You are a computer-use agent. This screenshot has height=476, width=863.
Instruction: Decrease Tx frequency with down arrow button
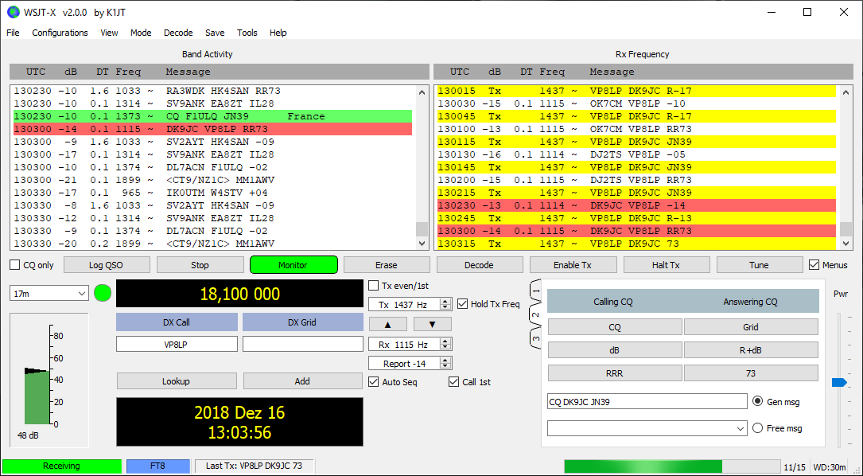432,324
